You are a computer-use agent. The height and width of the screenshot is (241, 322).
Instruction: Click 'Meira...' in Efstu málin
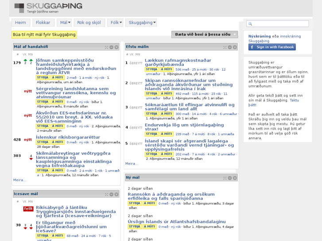132,164
